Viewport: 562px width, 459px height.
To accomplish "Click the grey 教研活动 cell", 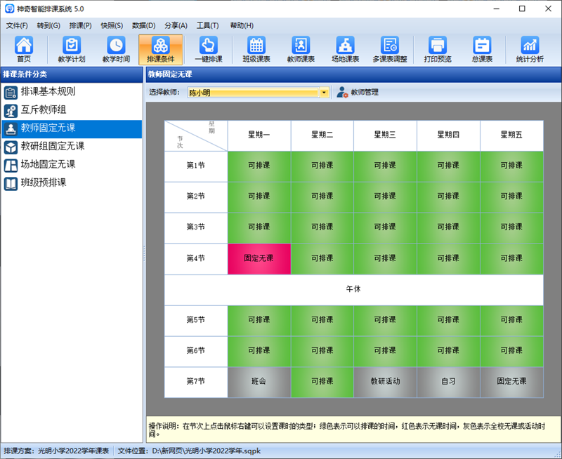I will [385, 382].
